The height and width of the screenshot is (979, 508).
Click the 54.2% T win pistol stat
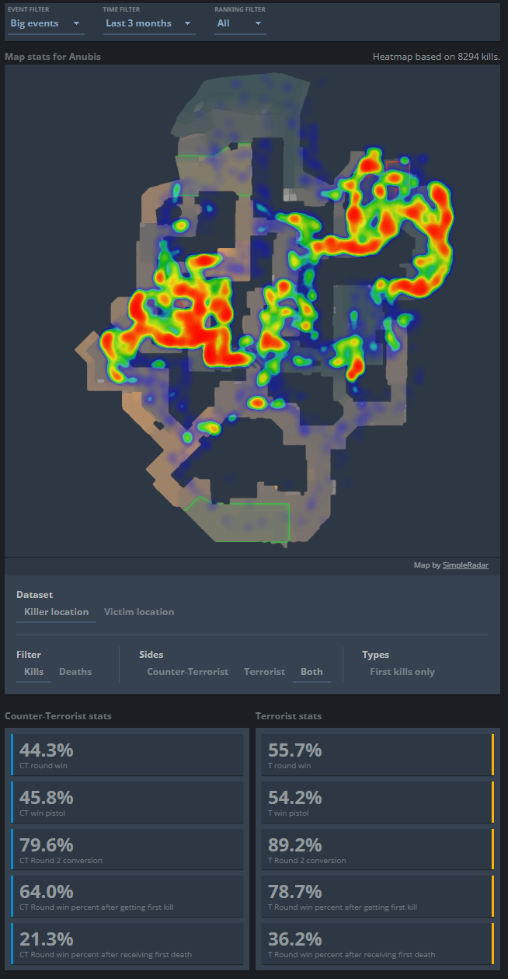(x=378, y=802)
